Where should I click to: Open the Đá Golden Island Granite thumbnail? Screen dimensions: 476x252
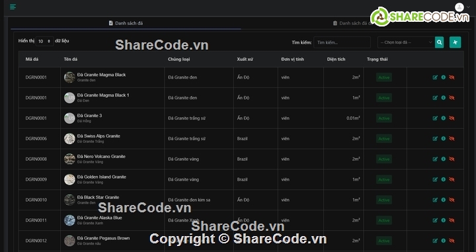(69, 179)
